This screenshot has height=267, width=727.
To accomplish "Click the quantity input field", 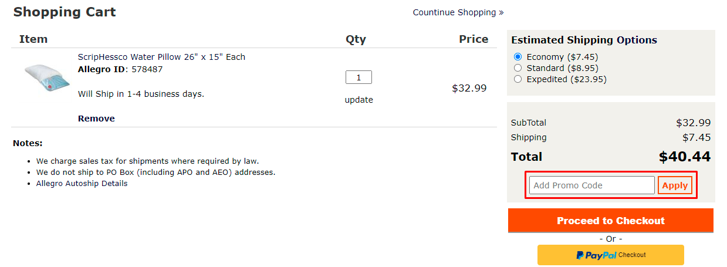I will tap(359, 77).
